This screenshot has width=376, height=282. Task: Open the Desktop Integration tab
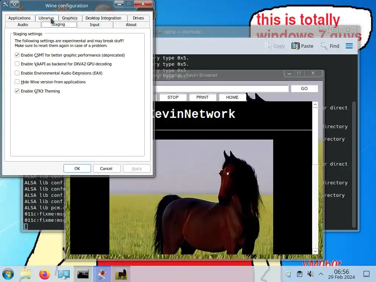coord(103,18)
